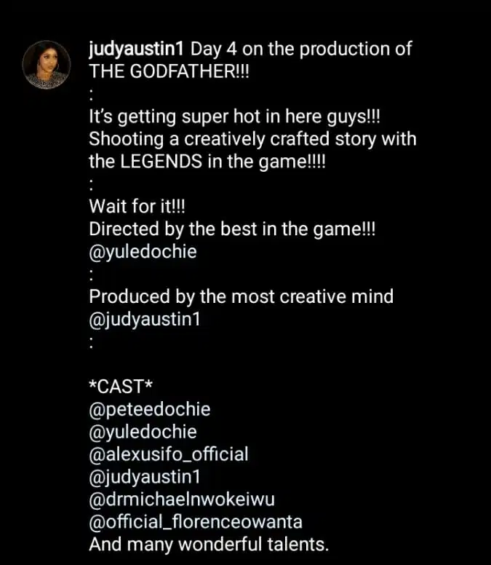Open the judyaustin1 username at caption start
Viewport: 491px width, 565px height.
(x=137, y=50)
